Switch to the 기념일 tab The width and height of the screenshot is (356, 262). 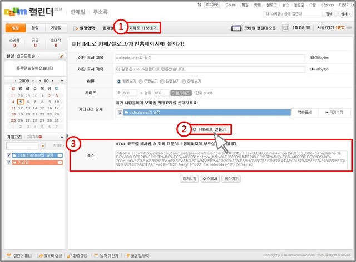[56, 28]
